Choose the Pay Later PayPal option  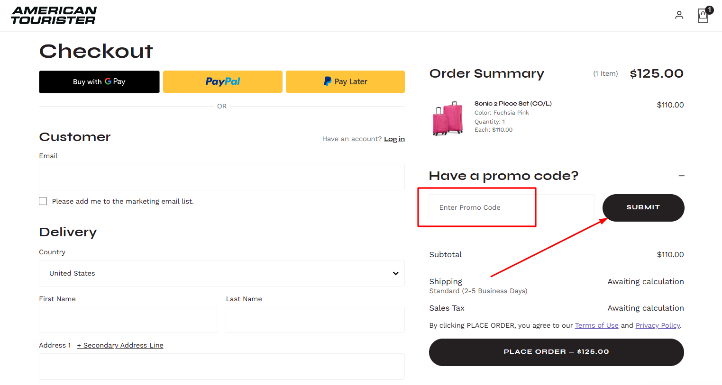[345, 81]
